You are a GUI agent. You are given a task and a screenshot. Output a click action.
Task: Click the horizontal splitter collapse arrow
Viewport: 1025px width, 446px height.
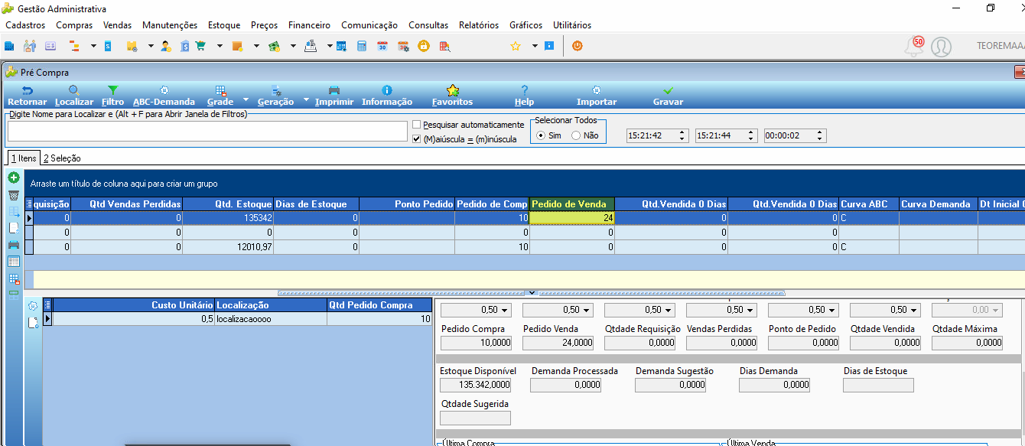[533, 293]
